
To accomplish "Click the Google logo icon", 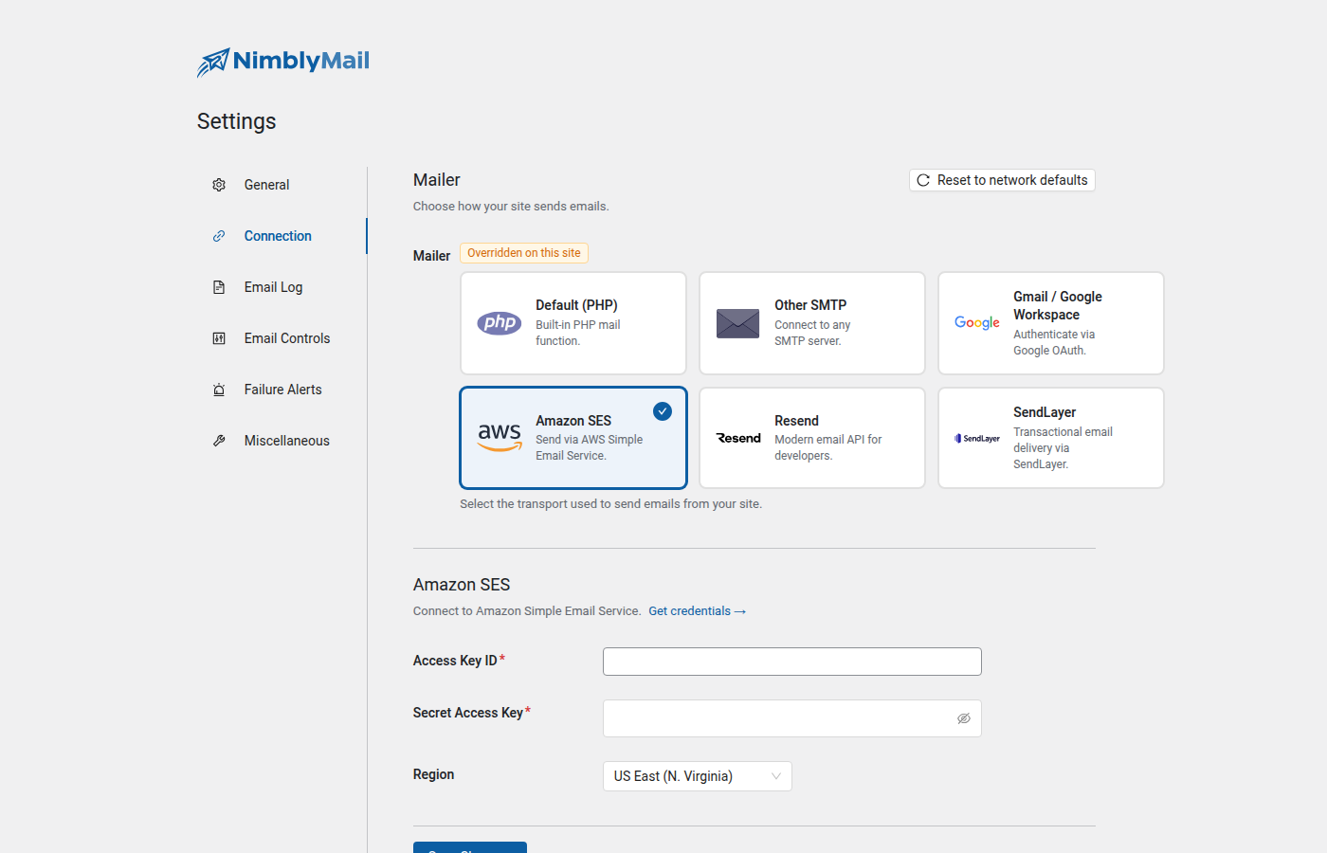I will point(977,323).
